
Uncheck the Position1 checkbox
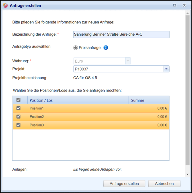18,108
